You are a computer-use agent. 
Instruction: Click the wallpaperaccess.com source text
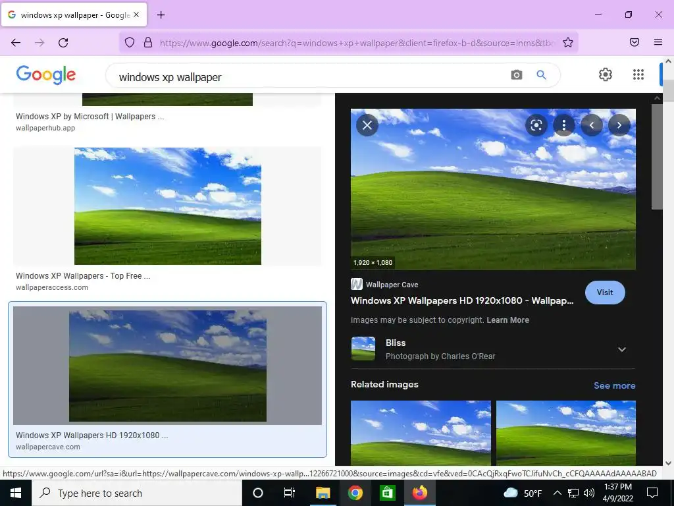(x=52, y=287)
